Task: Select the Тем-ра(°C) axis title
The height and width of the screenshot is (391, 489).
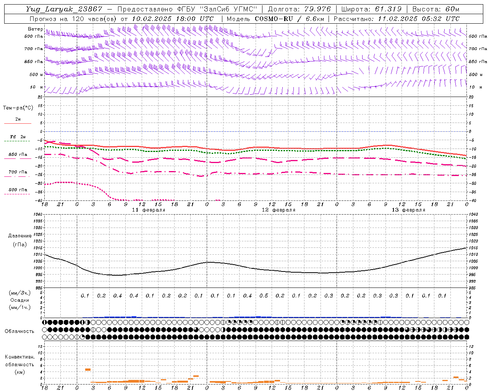Action: [18, 108]
